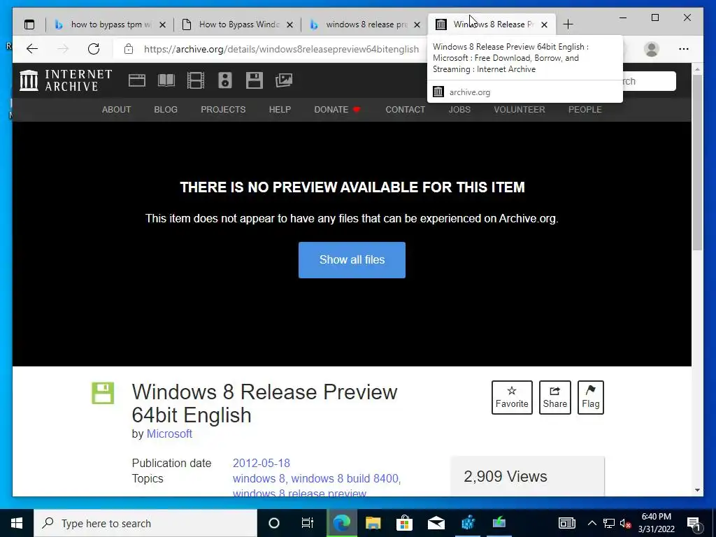The width and height of the screenshot is (716, 537).
Task: Close the 'How to Bypass Windo' tab
Action: click(289, 24)
